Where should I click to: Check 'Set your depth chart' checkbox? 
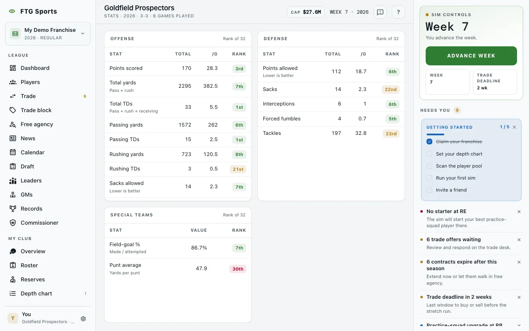click(x=429, y=154)
